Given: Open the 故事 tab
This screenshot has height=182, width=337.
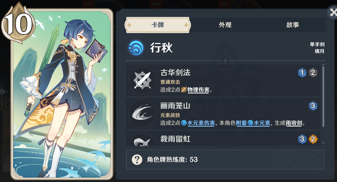Looking at the screenshot, I should (293, 25).
